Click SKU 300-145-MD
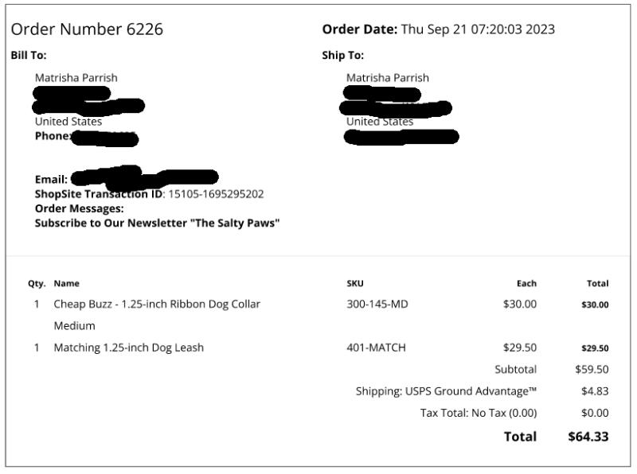 (377, 304)
